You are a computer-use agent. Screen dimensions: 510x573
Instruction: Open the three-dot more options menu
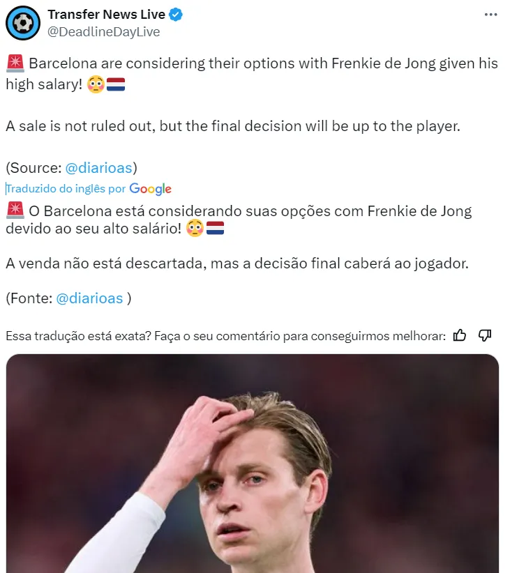(x=490, y=15)
